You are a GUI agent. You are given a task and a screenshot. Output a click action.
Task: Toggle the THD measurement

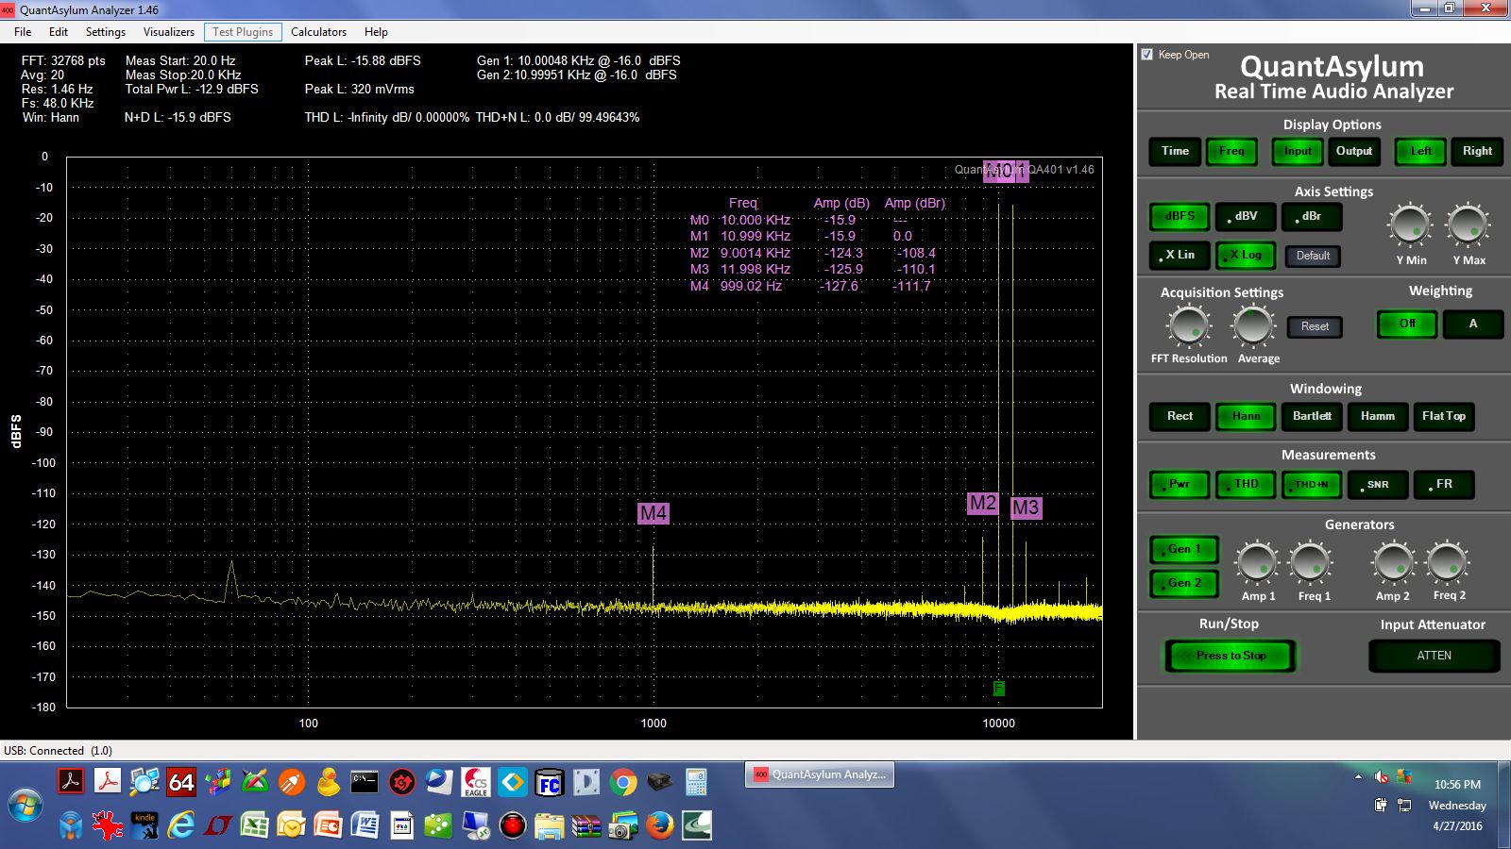(1246, 485)
